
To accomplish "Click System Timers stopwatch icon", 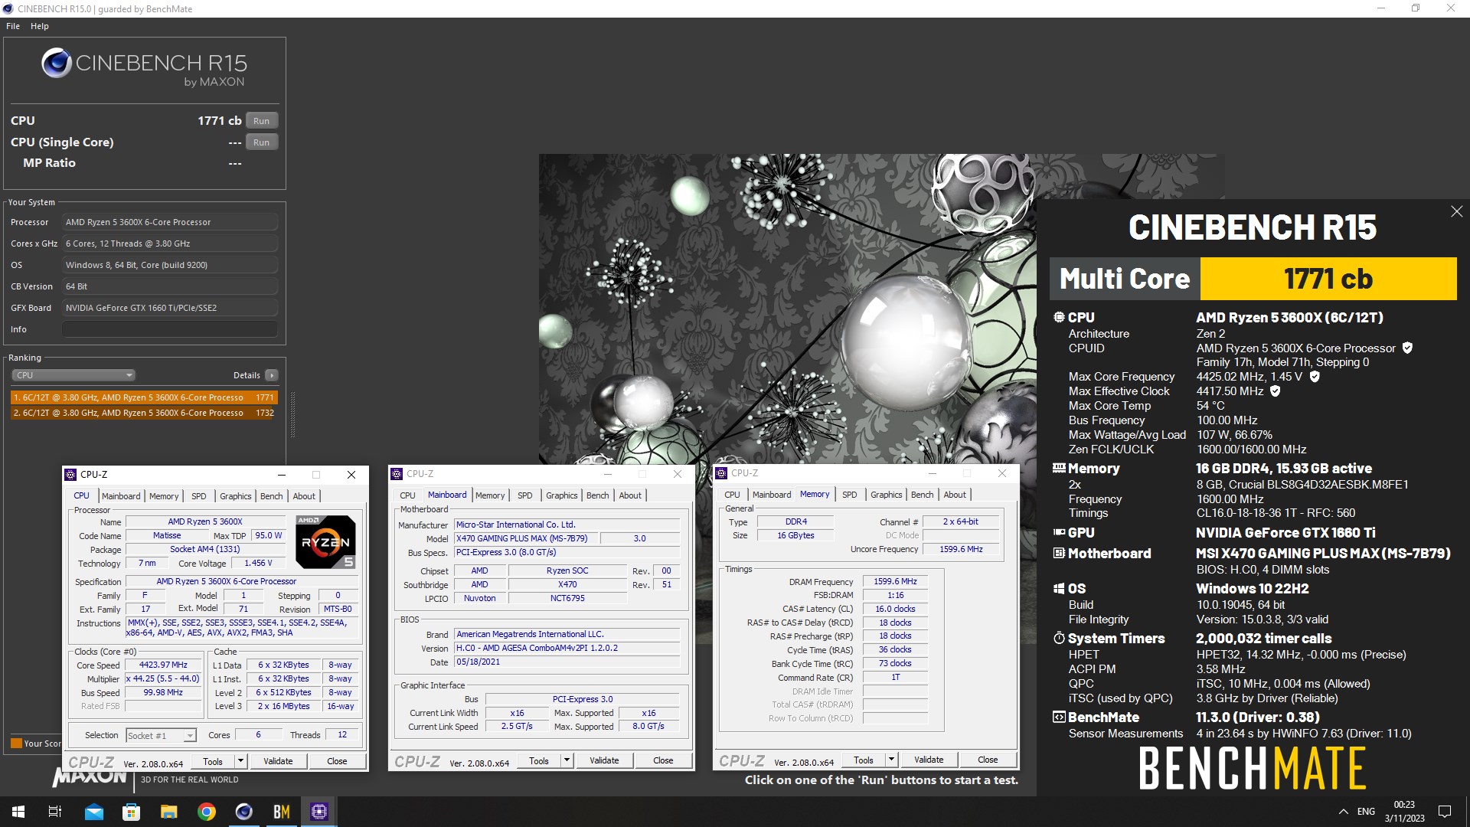I will click(x=1059, y=638).
